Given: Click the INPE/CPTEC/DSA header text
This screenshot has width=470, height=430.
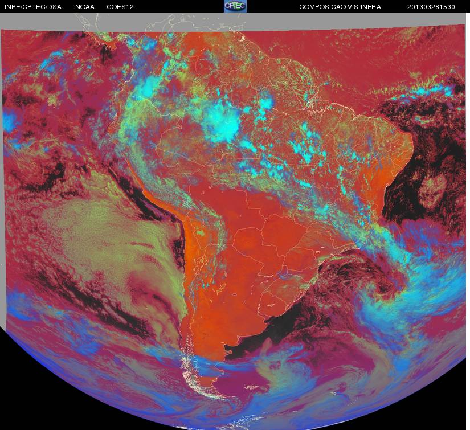Looking at the screenshot, I should click(33, 7).
